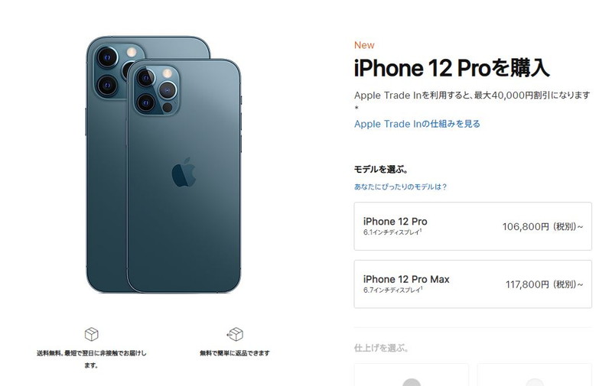This screenshot has height=386, width=612.
Task: Select the iPhone 12 Pro Max option
Action: click(x=473, y=284)
